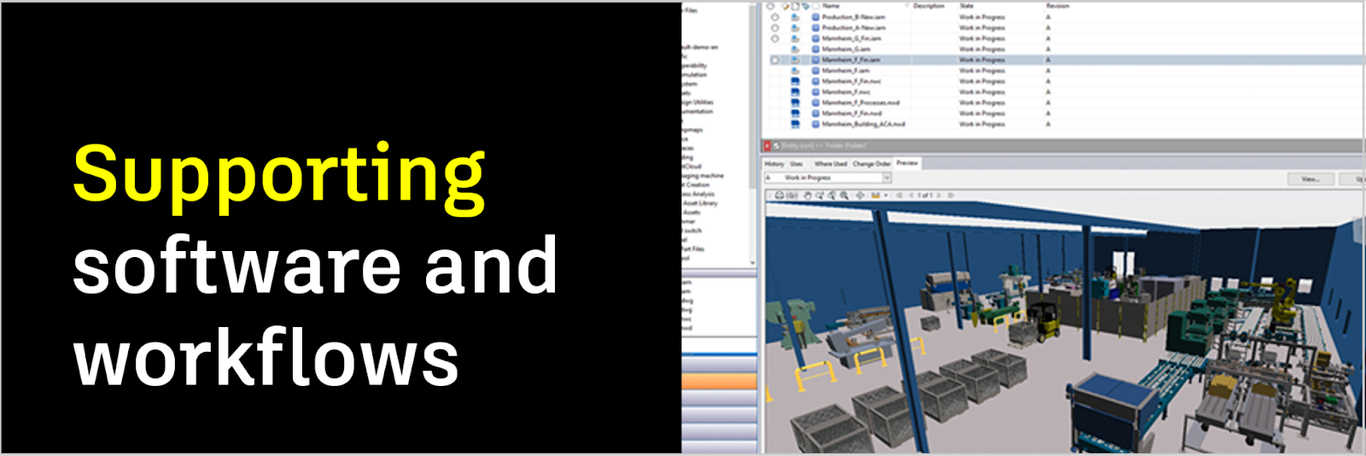Select file Mannheim_G_Fin.iam
1366x456 pixels.
(851, 38)
